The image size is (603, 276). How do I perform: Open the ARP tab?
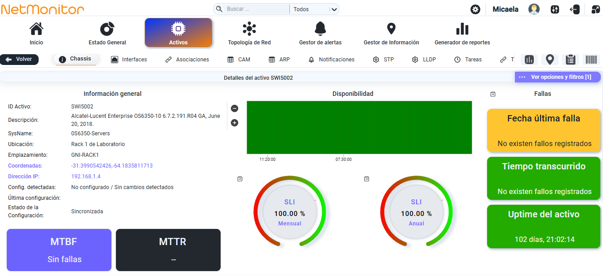point(279,60)
